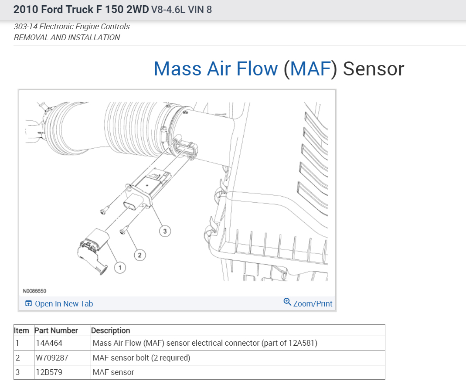Click the 'Zoom/Print' link text
This screenshot has height=388, width=466.
point(313,304)
